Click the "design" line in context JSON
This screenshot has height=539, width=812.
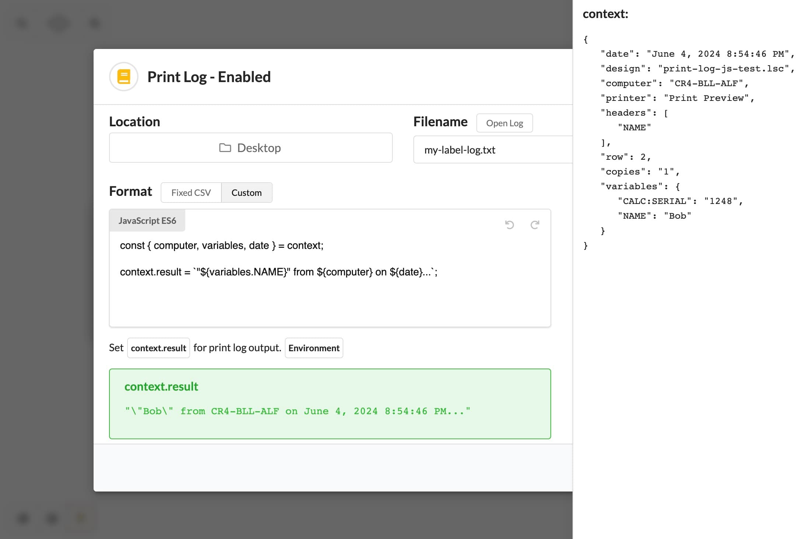[x=697, y=69]
